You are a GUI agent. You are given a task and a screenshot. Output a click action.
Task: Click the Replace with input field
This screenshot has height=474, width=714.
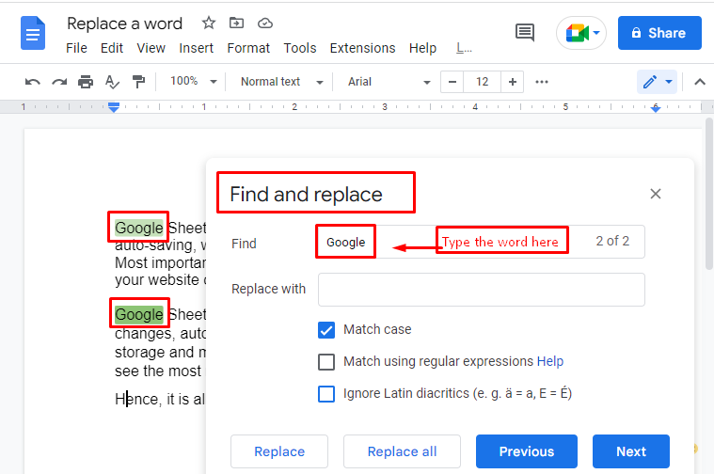482,290
